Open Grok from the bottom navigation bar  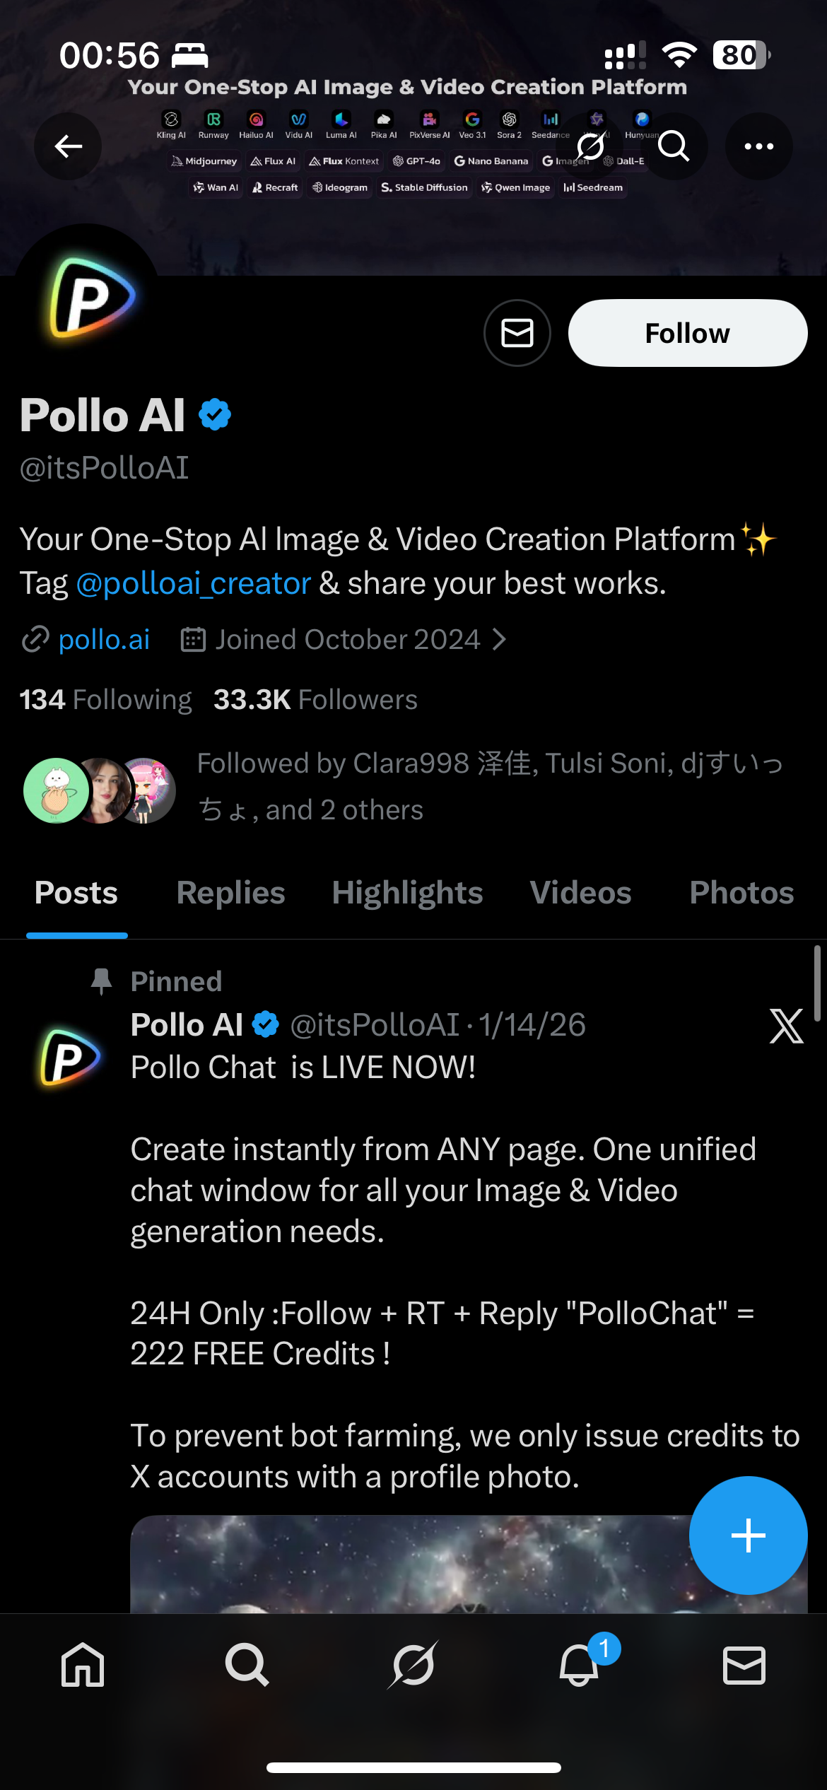[413, 1664]
